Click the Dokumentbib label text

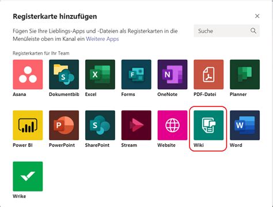coord(64,94)
